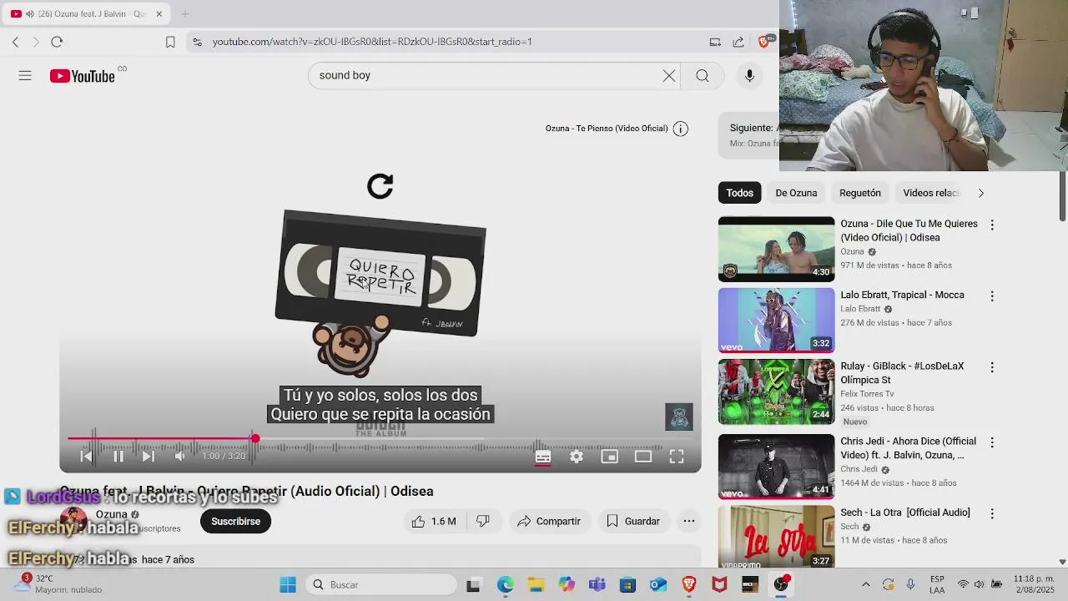
Task: Open options for Lalo Ebratt Mocca video
Action: (992, 296)
